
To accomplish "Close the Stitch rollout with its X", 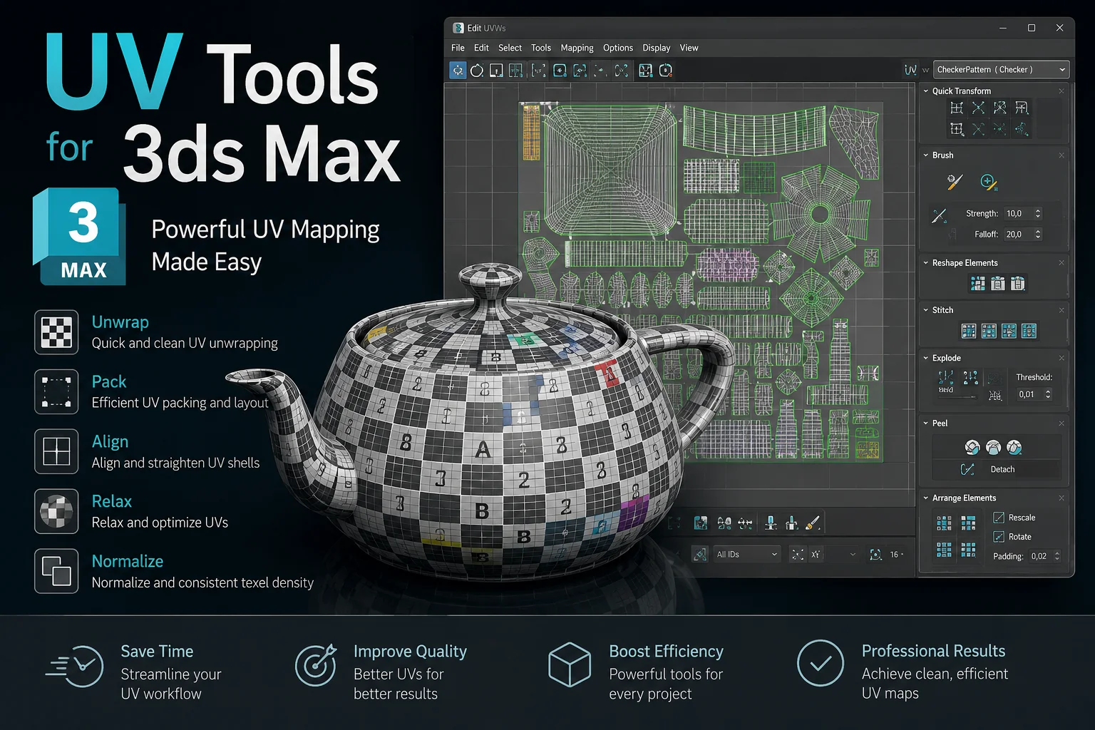I will click(1061, 309).
